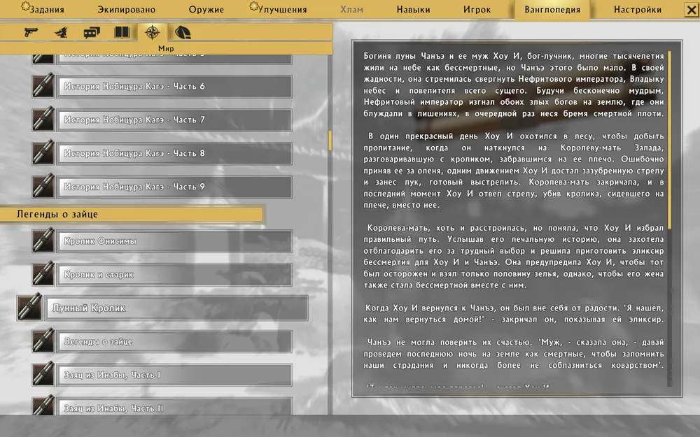Close the menu with the X button
Viewport: 700px width, 437px height.
pos(692,10)
